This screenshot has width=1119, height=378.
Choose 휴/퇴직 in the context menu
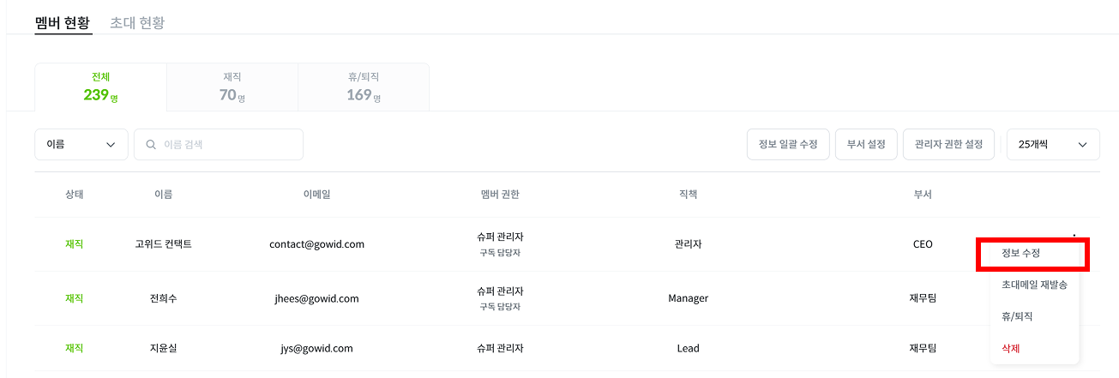(x=1017, y=316)
